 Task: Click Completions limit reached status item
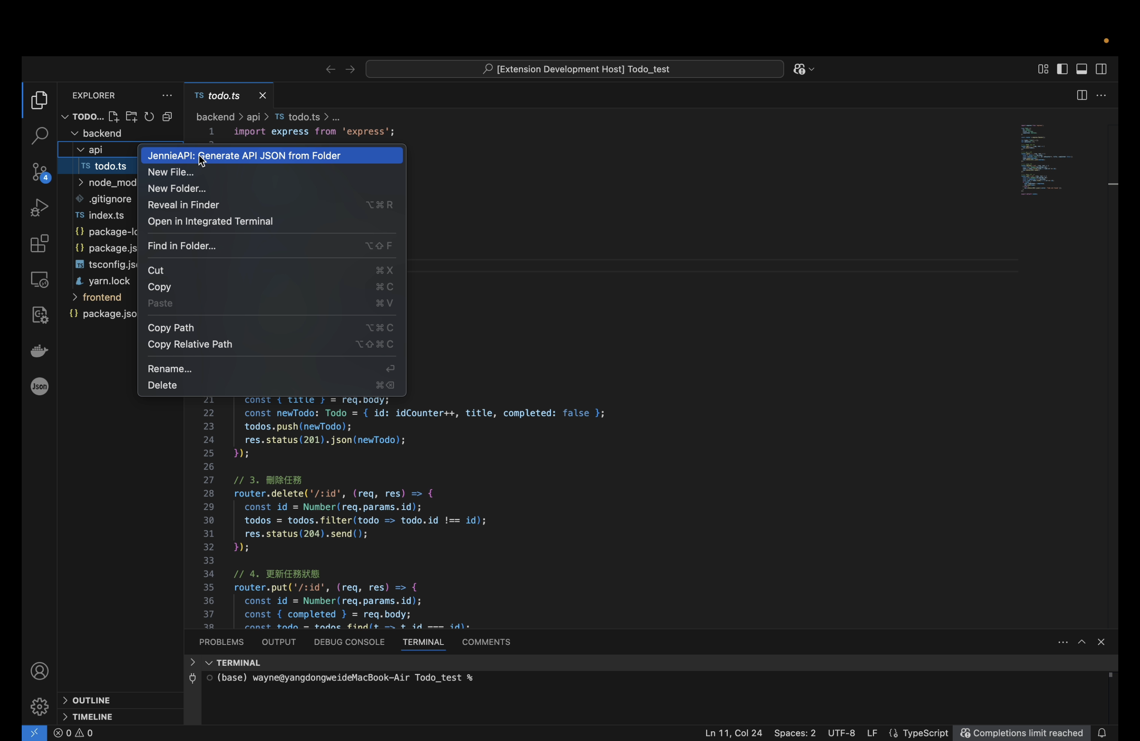tap(1021, 732)
